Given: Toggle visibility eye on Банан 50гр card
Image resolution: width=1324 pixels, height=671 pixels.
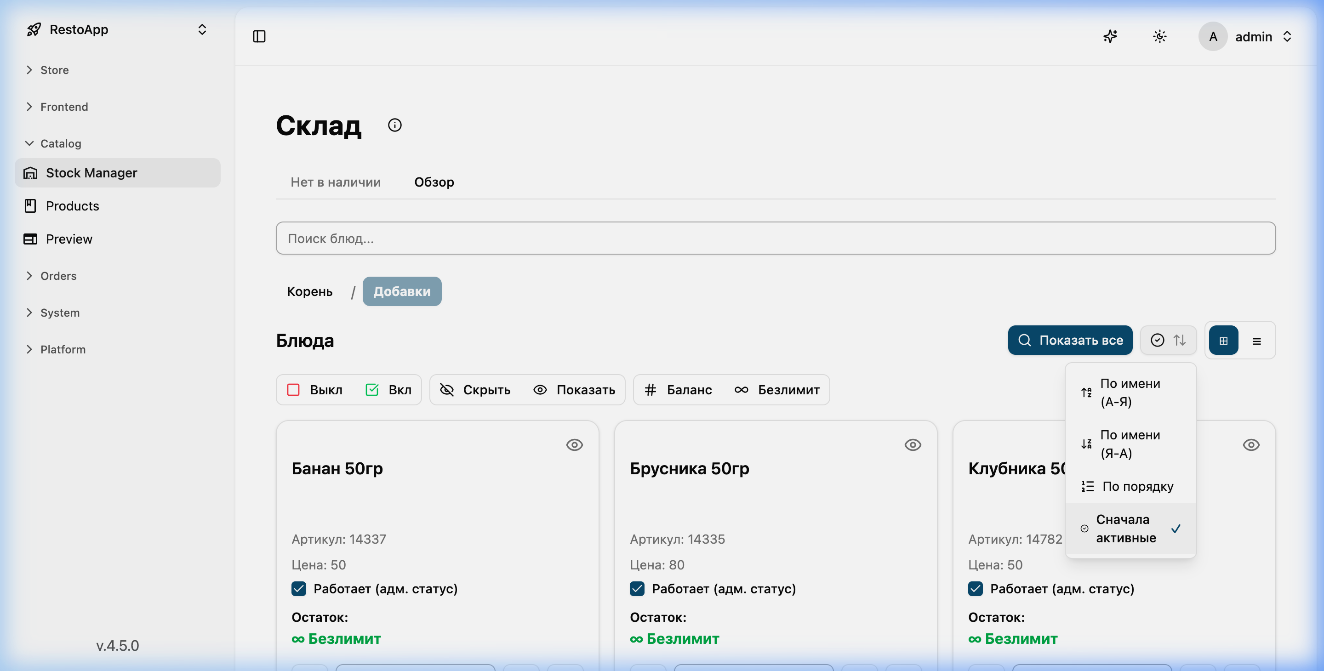Looking at the screenshot, I should click(x=574, y=445).
